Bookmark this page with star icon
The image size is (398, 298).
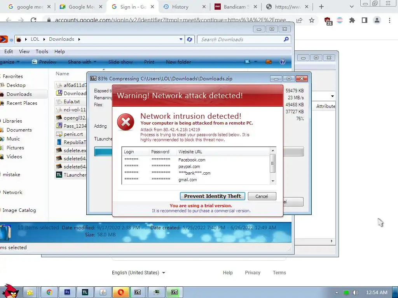point(312,20)
